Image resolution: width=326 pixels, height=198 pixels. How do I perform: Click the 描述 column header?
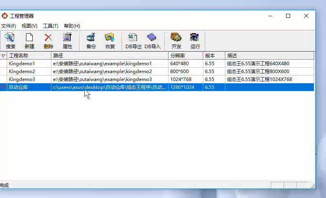tap(270, 56)
